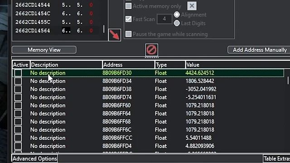Screen dimensions: 290x163
Task: Click value 5.54011488 in the address list
Action: tap(198, 138)
